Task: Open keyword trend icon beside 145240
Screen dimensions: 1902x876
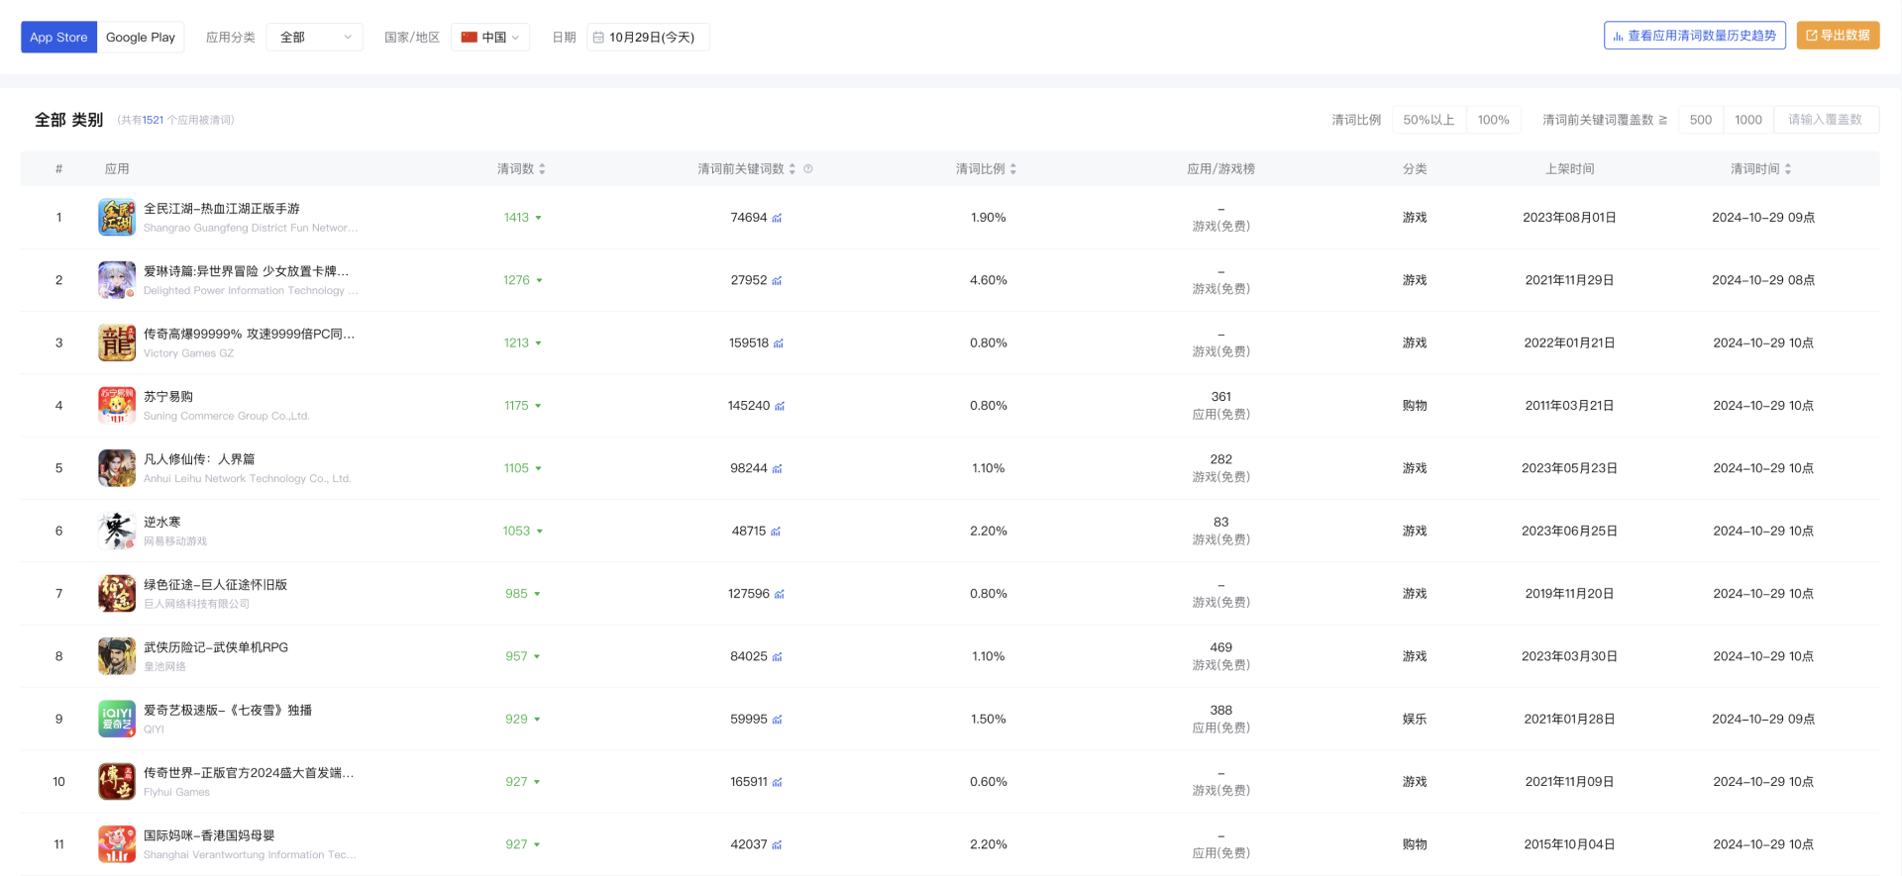Action: 780,406
